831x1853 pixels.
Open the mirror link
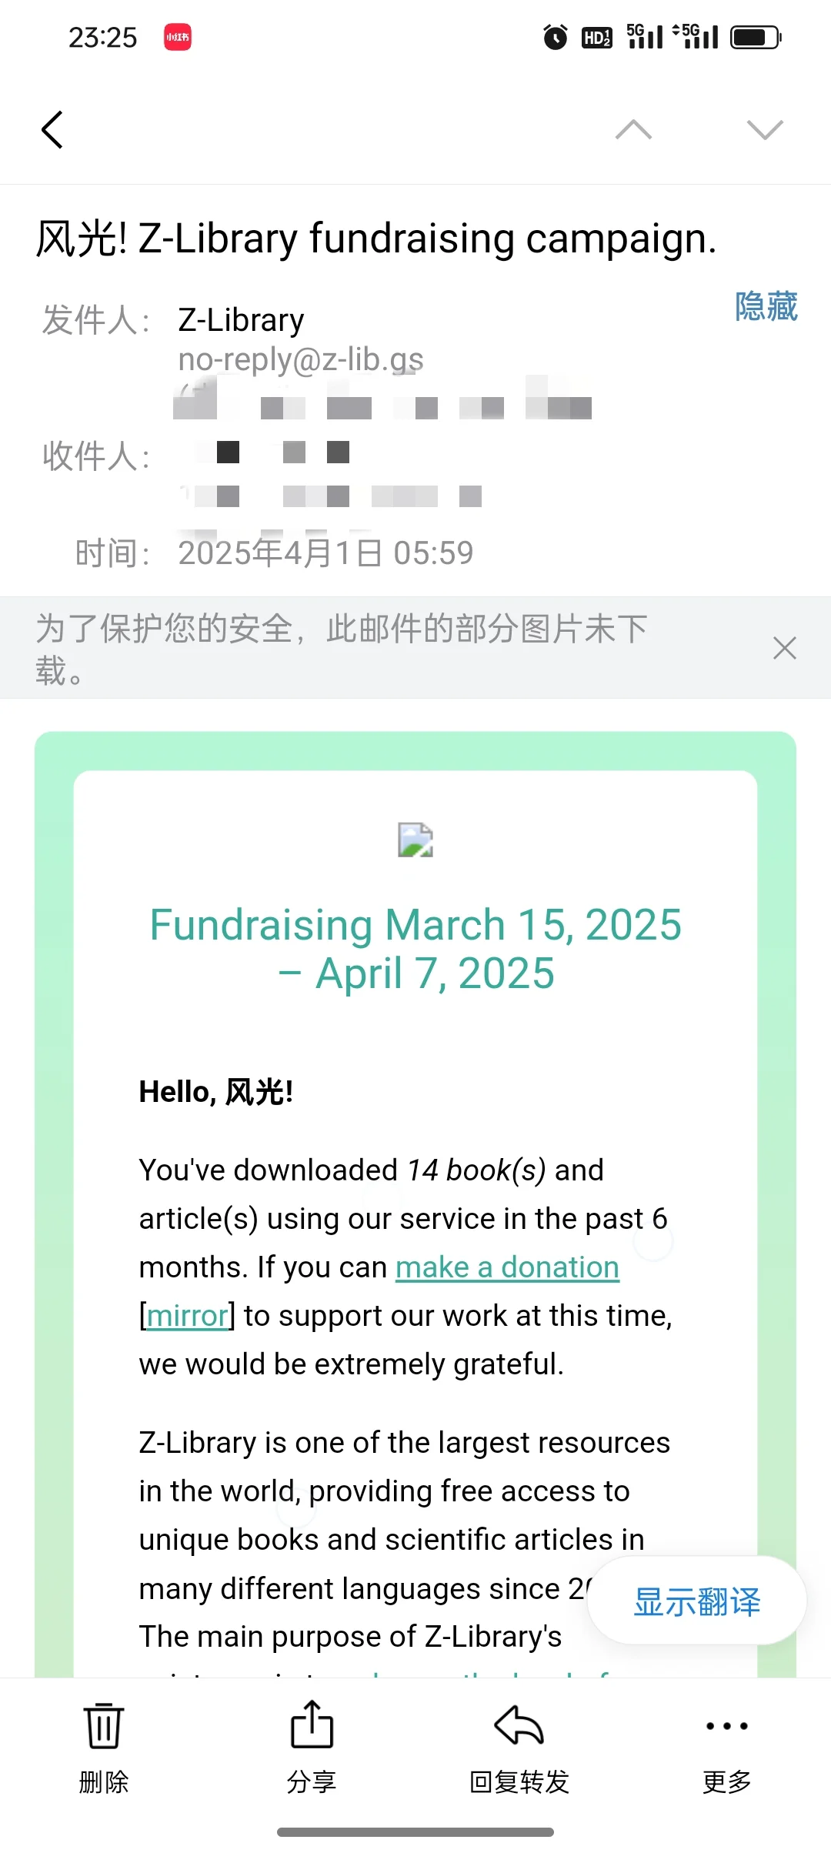point(187,1316)
